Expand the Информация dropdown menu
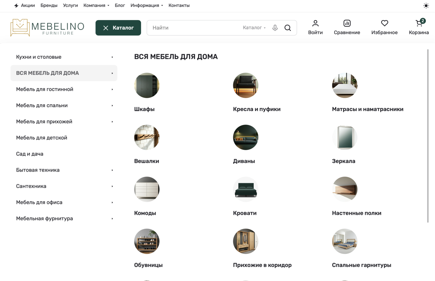435x281 pixels. click(147, 6)
